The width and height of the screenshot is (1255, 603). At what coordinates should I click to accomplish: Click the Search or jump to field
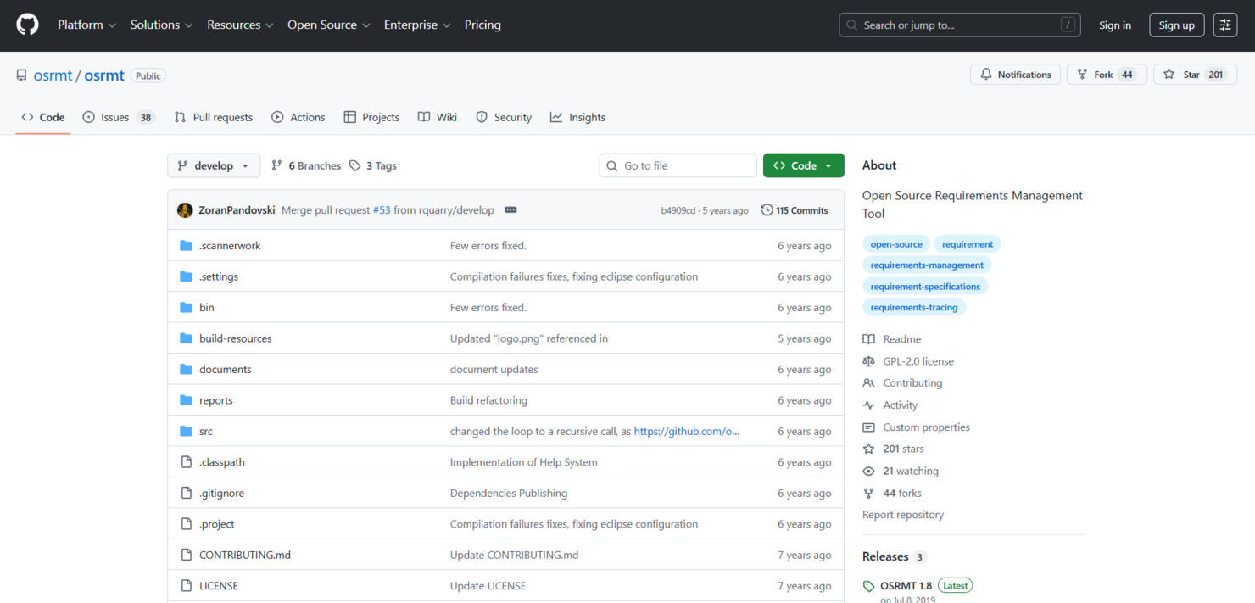pyautogui.click(x=961, y=25)
